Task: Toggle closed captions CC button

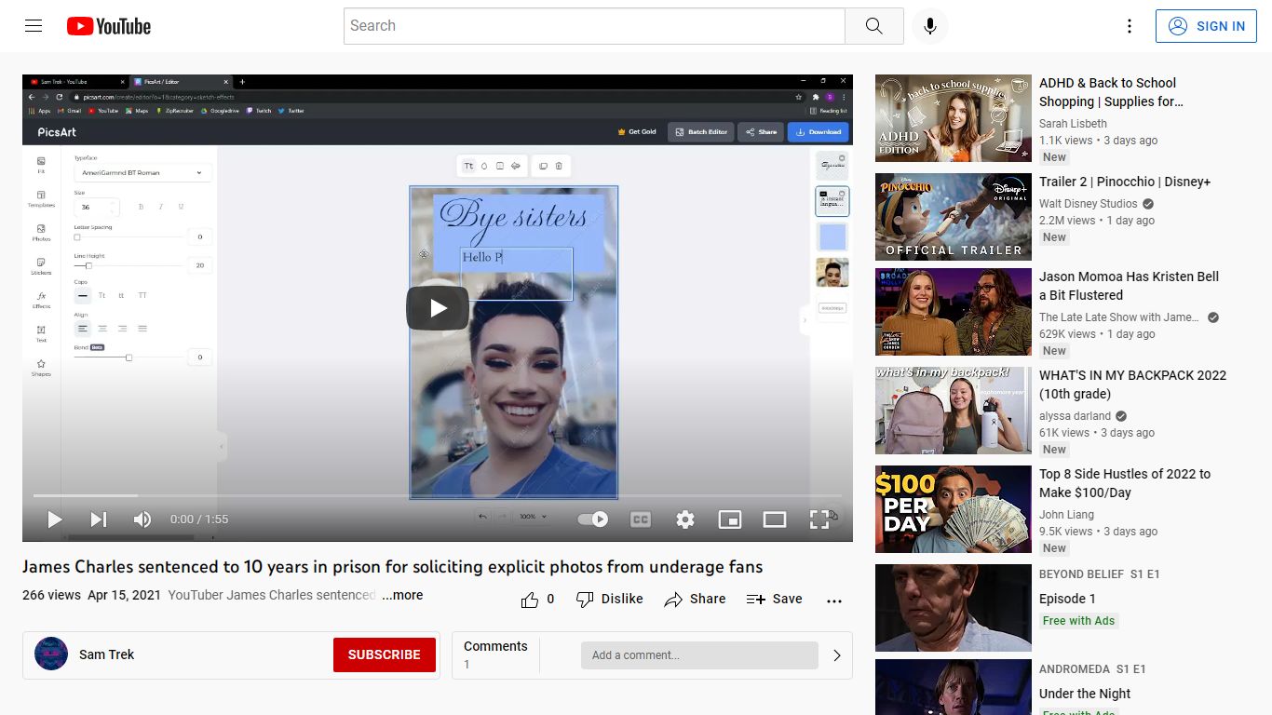Action: pyautogui.click(x=641, y=519)
